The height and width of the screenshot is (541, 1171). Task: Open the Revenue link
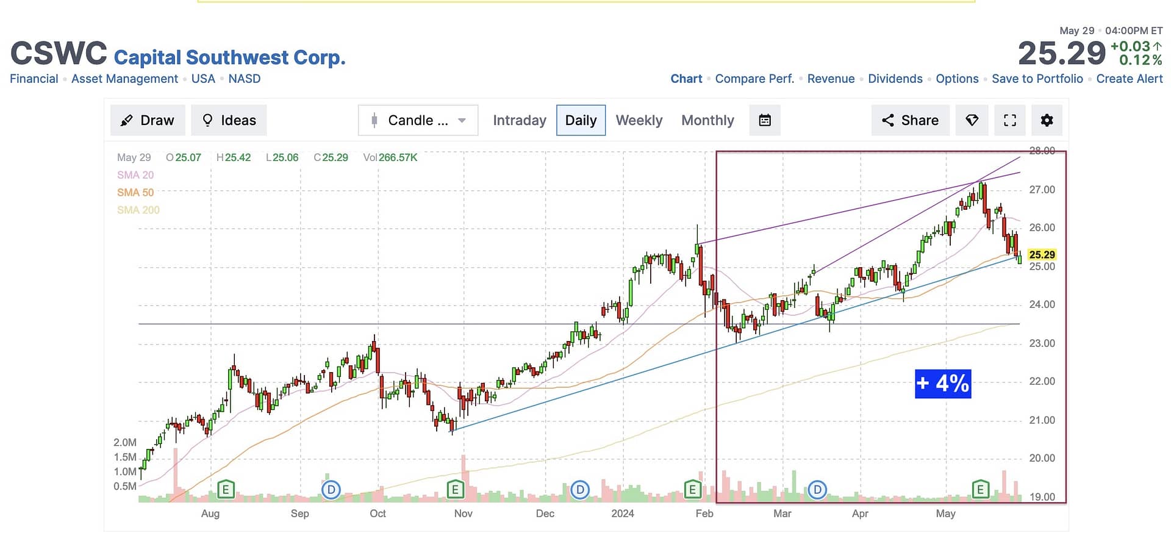tap(831, 79)
